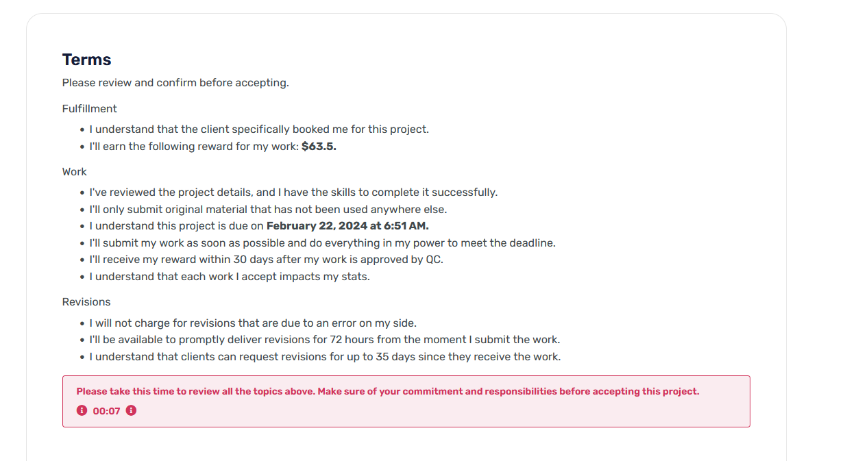Click the no charge for revisions statement
845x461 pixels.
(x=253, y=323)
